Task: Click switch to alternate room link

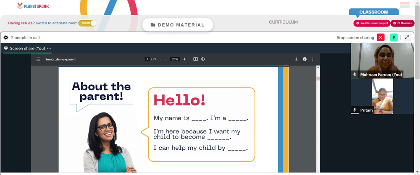Action: coord(57,23)
